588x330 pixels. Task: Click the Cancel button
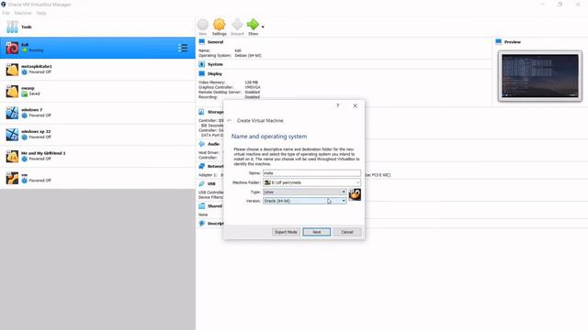click(x=347, y=232)
